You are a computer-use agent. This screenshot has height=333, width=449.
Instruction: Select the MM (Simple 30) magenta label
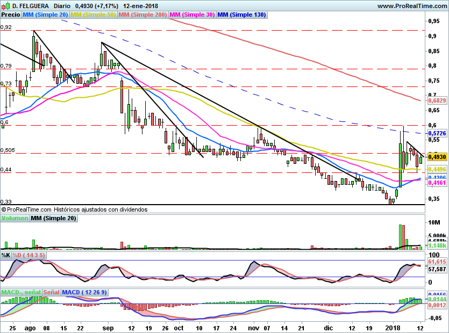(192, 15)
